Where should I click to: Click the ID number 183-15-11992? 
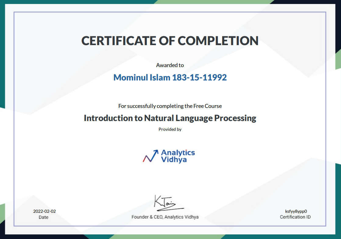coord(200,77)
